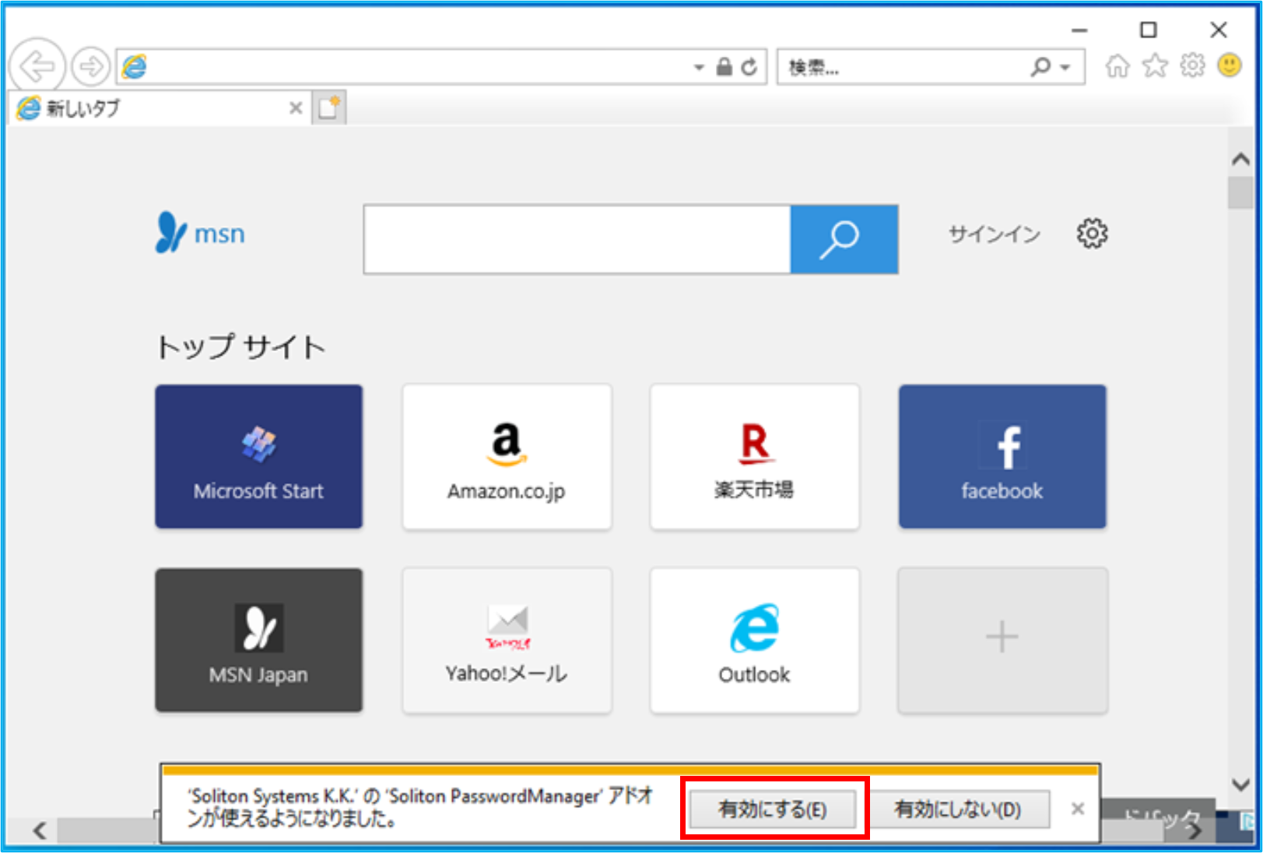Open msn page settings gear
This screenshot has width=1263, height=853.
(1092, 233)
